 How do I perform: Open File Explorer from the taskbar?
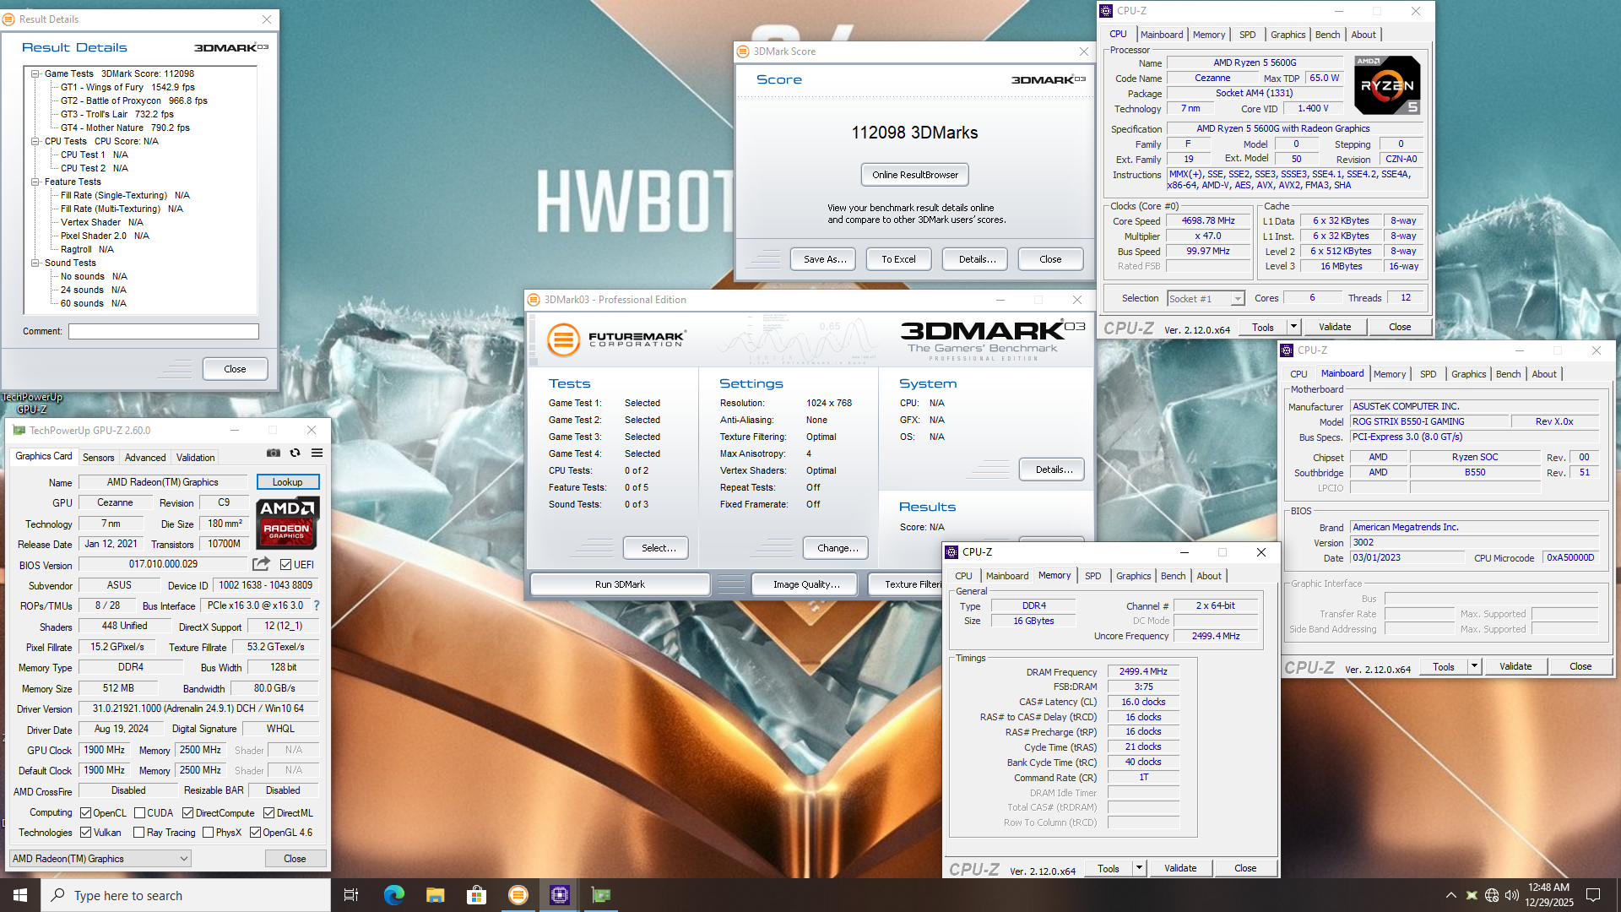(x=435, y=895)
